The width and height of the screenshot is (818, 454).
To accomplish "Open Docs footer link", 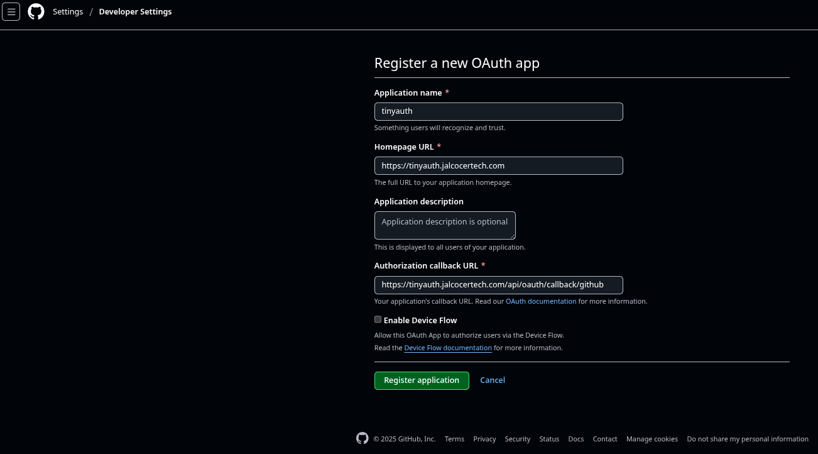I will [x=576, y=439].
